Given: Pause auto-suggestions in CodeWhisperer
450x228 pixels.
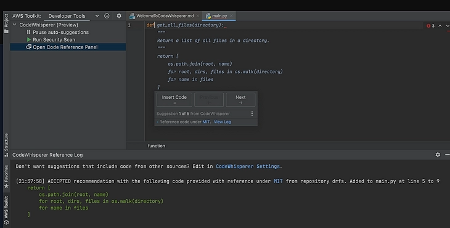Looking at the screenshot, I should tap(60, 33).
